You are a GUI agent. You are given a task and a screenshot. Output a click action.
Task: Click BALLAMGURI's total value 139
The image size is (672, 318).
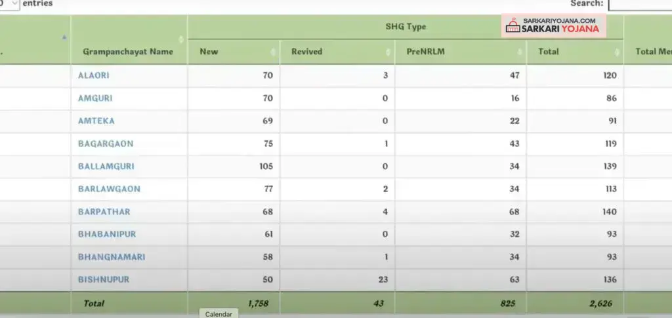tap(610, 166)
